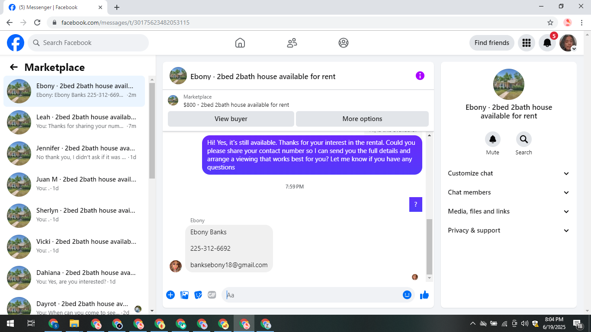The height and width of the screenshot is (332, 591).
Task: Open the Home feed icon
Action: tap(240, 43)
